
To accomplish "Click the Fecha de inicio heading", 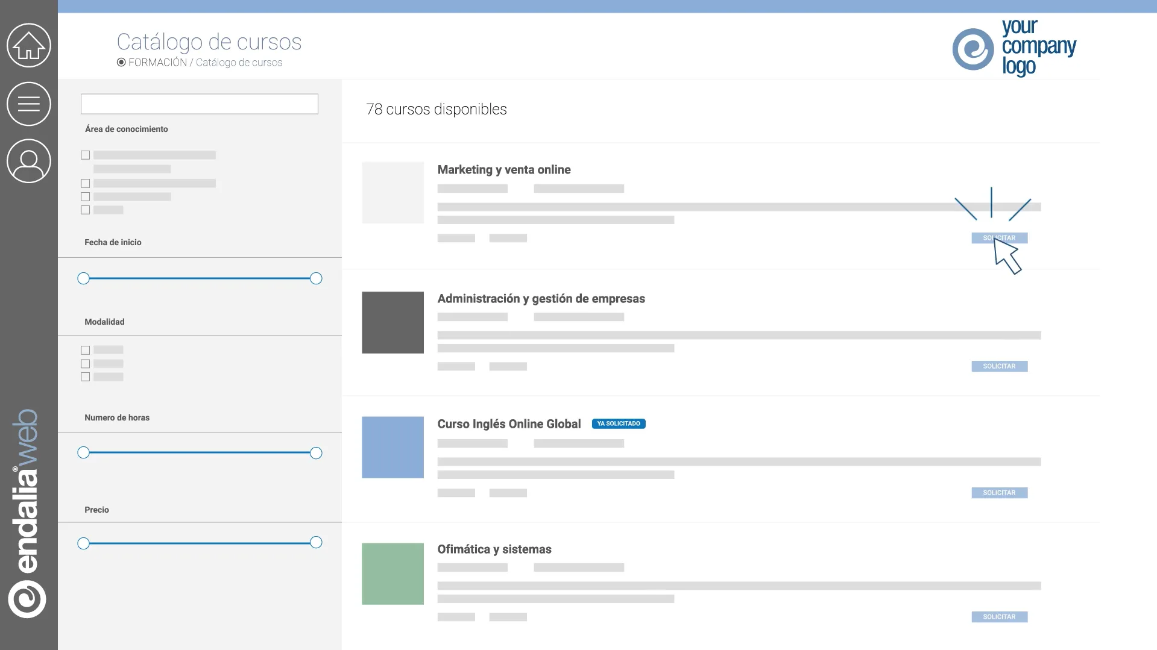I will (x=113, y=242).
